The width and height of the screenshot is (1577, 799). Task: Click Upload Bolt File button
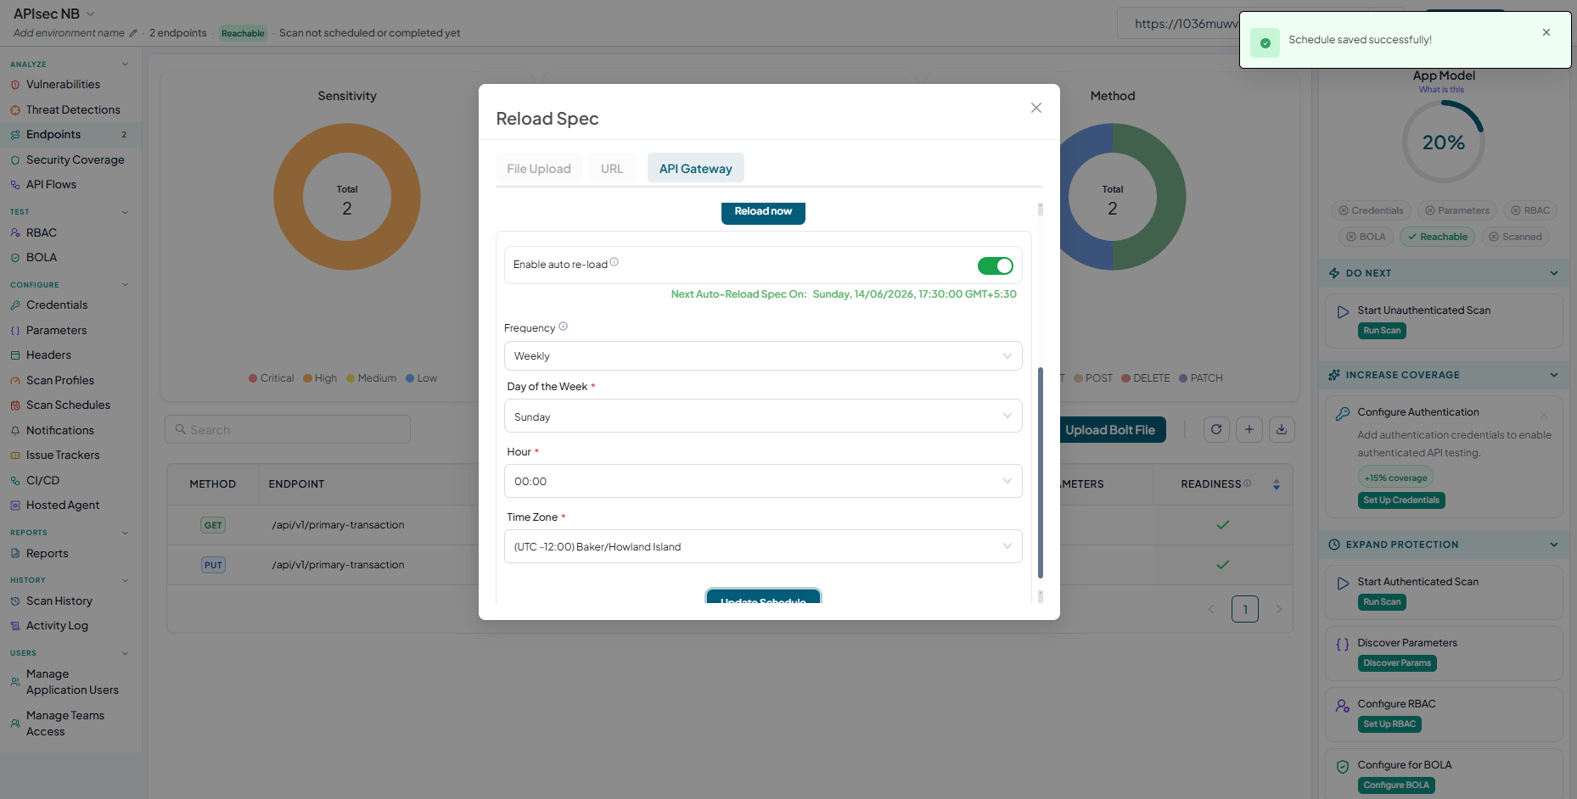pyautogui.click(x=1110, y=430)
